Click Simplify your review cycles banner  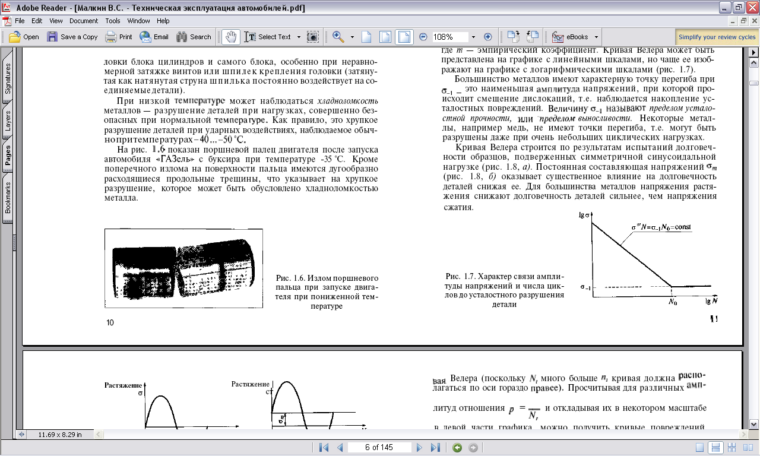(x=717, y=37)
